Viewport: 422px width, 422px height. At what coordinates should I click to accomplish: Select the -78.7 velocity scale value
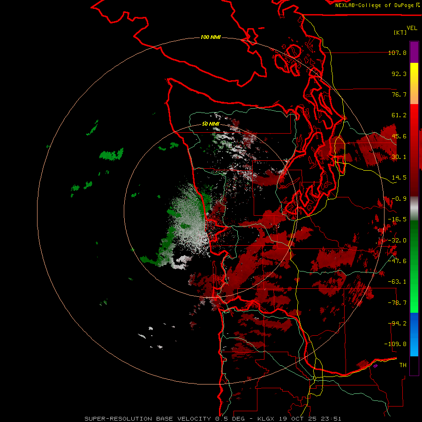coord(397,303)
